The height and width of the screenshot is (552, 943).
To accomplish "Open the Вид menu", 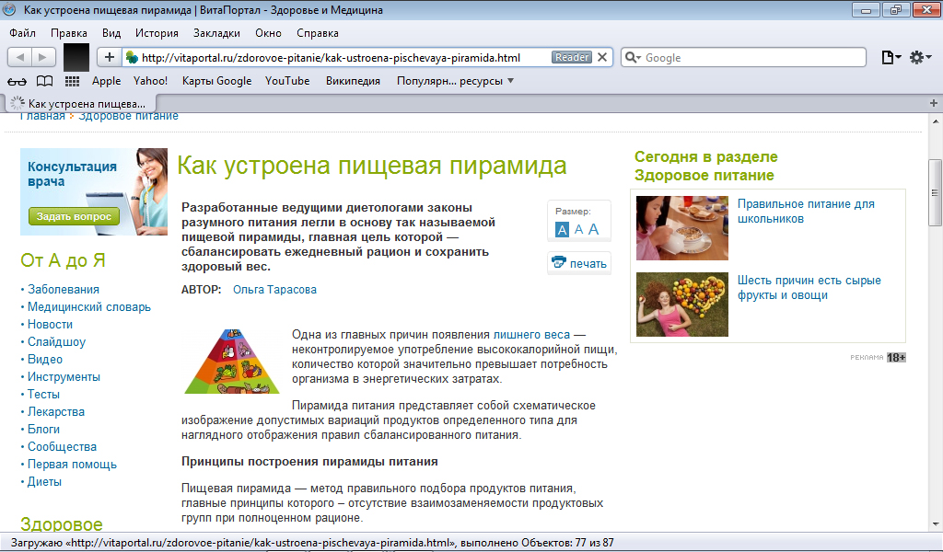I will 111,33.
